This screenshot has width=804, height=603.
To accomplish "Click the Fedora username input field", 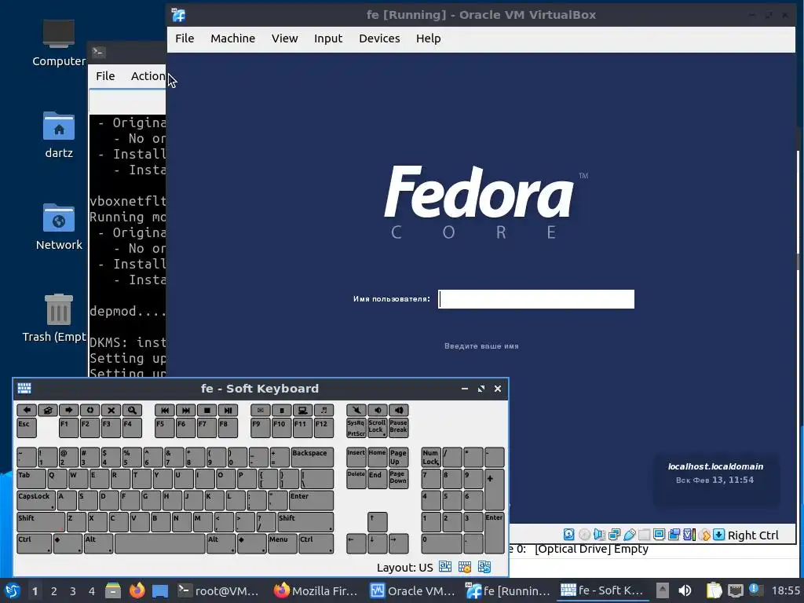I will (535, 299).
